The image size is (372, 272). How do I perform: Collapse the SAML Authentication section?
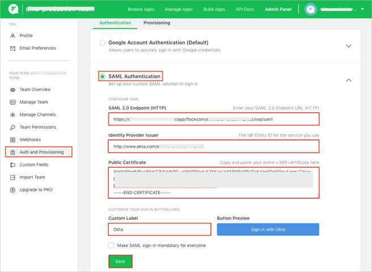[348, 80]
